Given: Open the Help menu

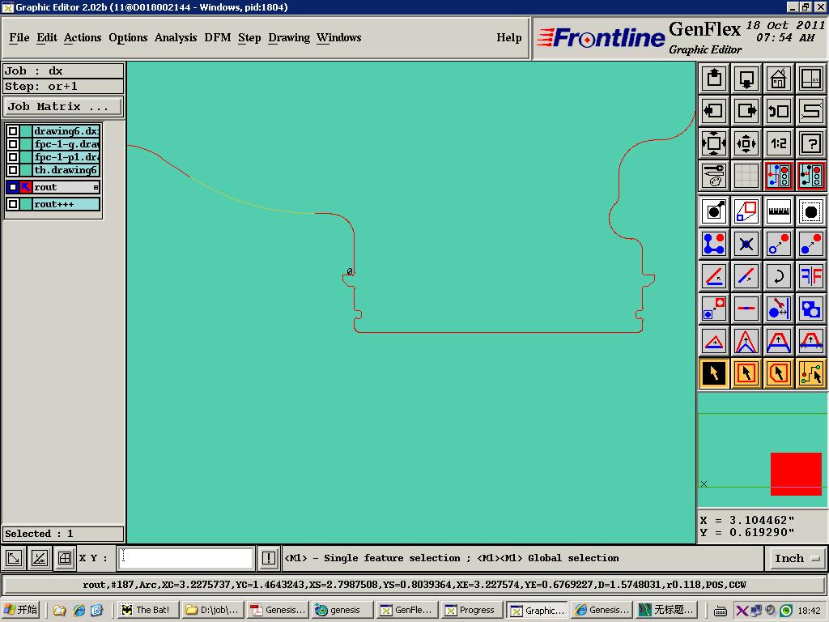Looking at the screenshot, I should (508, 37).
